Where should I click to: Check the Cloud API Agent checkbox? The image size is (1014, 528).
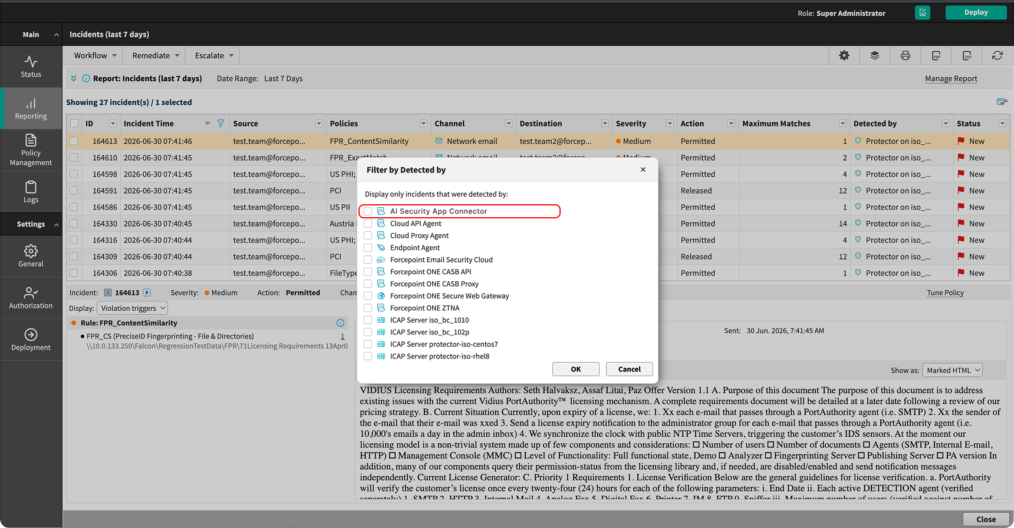[368, 224]
